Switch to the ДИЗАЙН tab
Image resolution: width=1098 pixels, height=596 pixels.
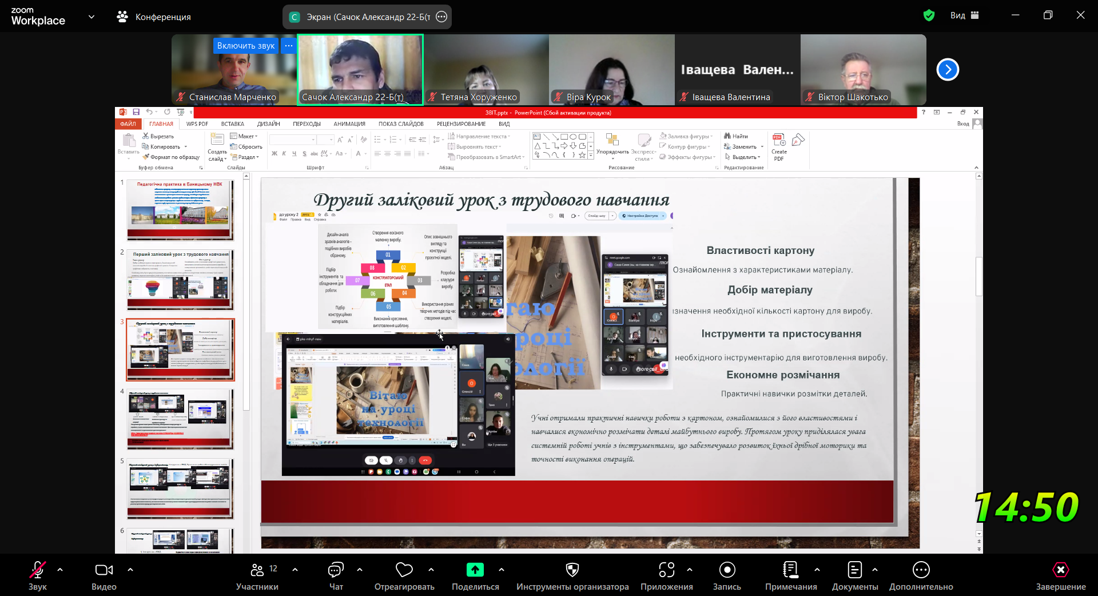tap(269, 124)
